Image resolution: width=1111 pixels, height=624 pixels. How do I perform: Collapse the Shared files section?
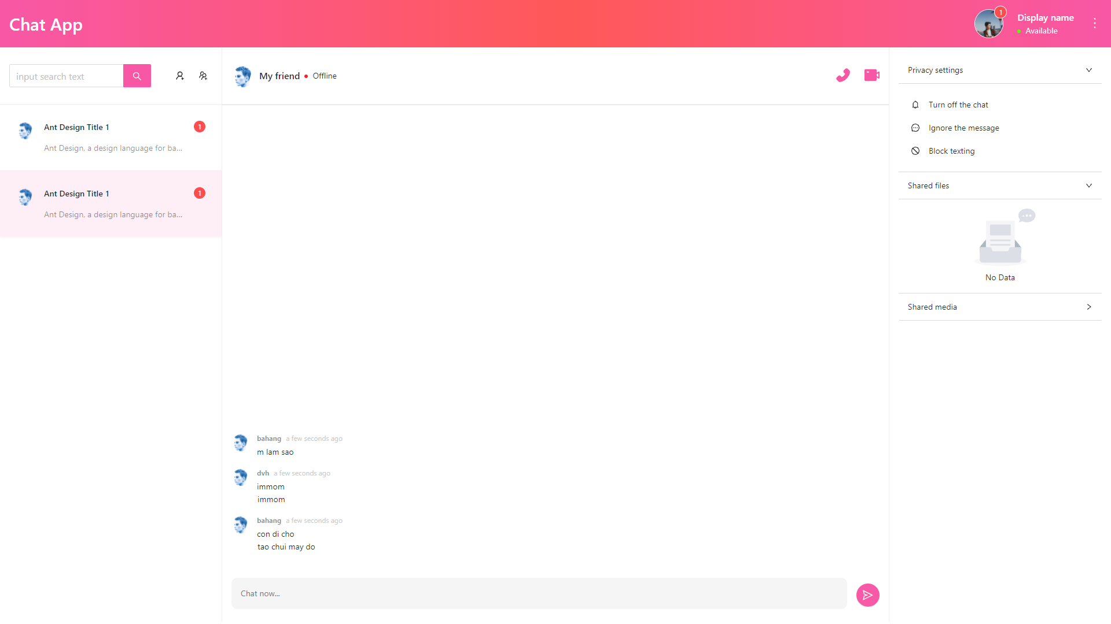(1089, 185)
